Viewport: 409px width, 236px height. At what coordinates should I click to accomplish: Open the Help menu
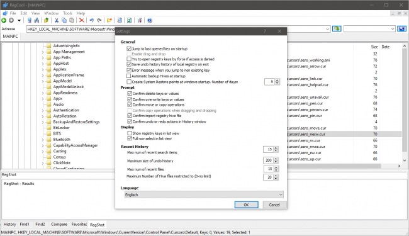coord(81,13)
